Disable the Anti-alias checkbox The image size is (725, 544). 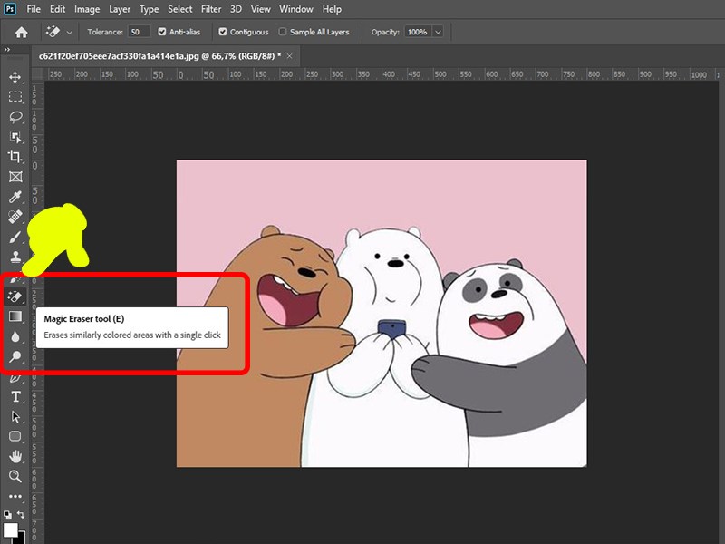[162, 32]
